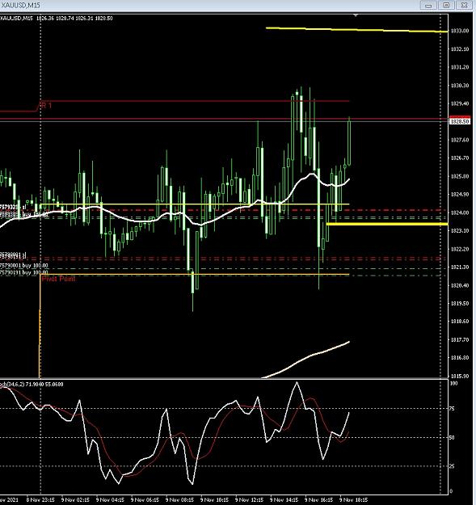476x505 pixels.
Task: Click the '8 Nov 23:15' time axis label
Action: tap(40, 500)
